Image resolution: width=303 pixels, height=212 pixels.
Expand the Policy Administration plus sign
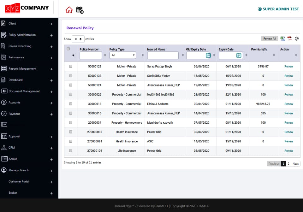51,35
